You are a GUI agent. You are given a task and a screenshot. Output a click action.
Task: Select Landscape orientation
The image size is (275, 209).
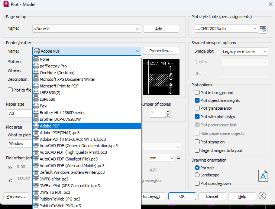197,175
